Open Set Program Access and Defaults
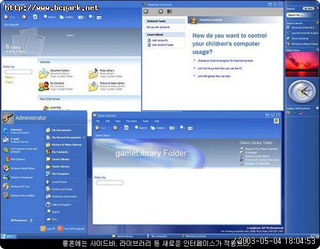The image size is (320, 249). pyautogui.click(x=20, y=150)
